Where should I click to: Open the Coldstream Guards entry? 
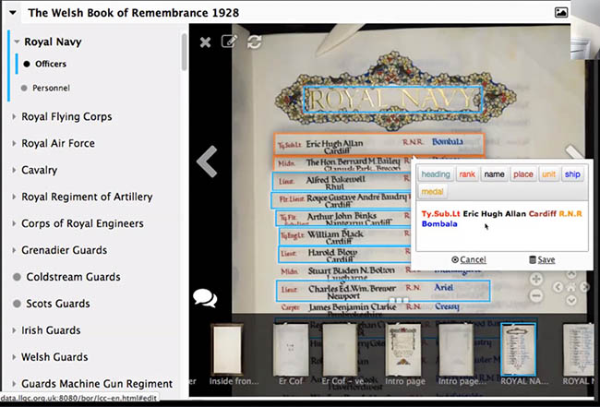[73, 277]
